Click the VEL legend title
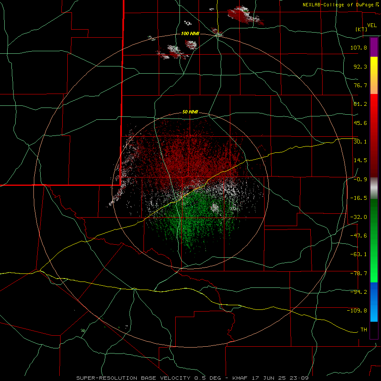This screenshot has width=381, height=381. point(372,25)
